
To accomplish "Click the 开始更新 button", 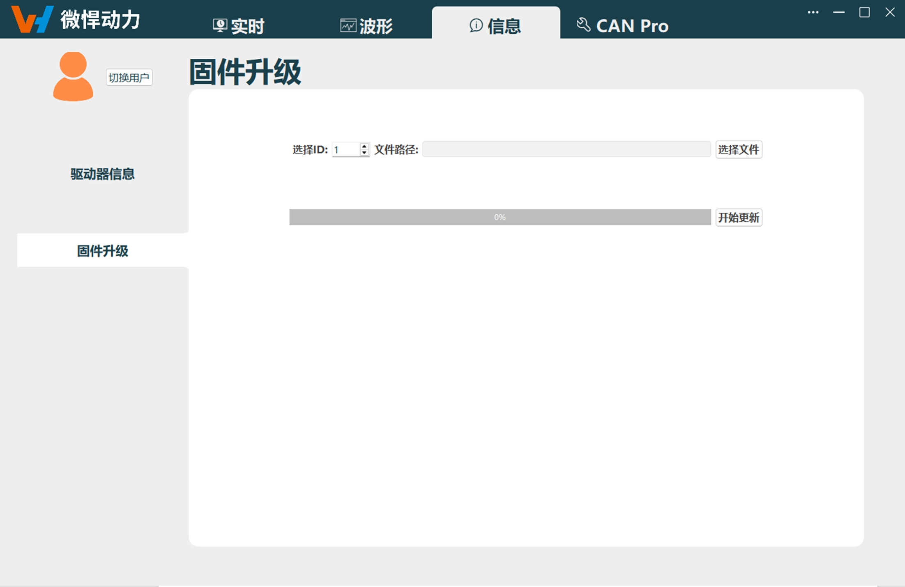I will [738, 217].
